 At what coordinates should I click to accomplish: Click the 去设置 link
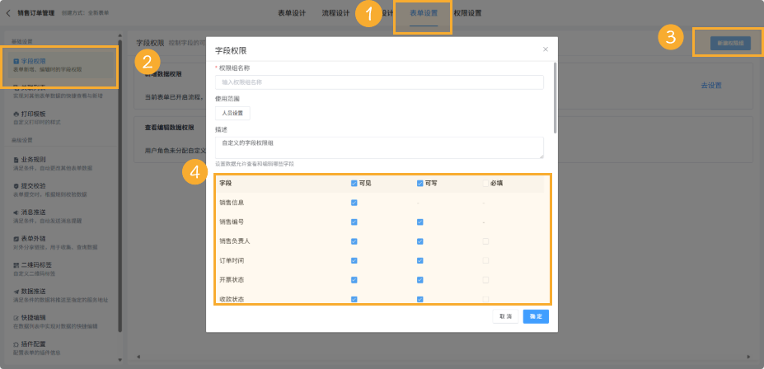[x=711, y=85]
